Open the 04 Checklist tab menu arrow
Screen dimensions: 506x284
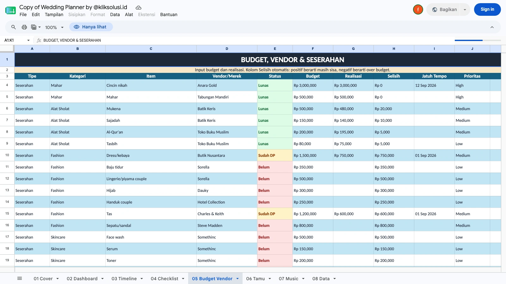tap(183, 279)
